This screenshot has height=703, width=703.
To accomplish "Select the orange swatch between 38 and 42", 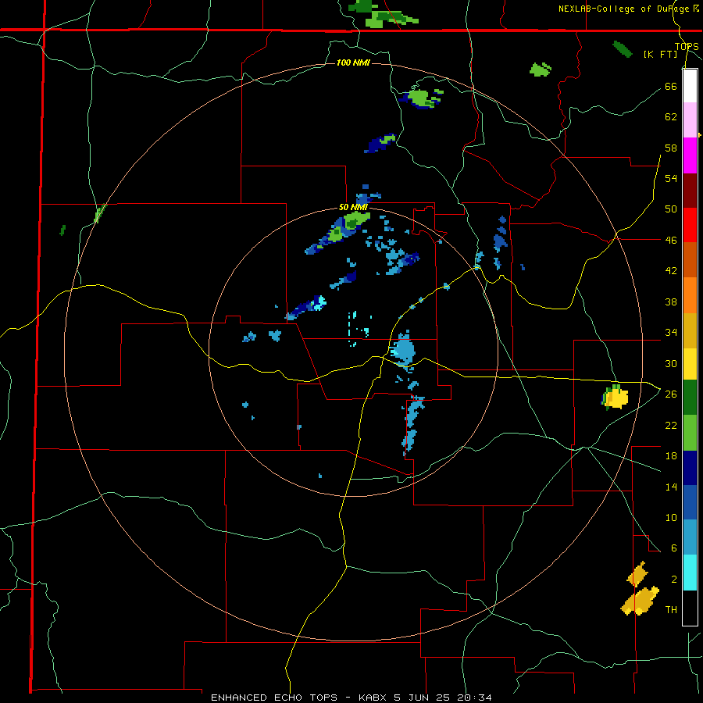I will (690, 295).
